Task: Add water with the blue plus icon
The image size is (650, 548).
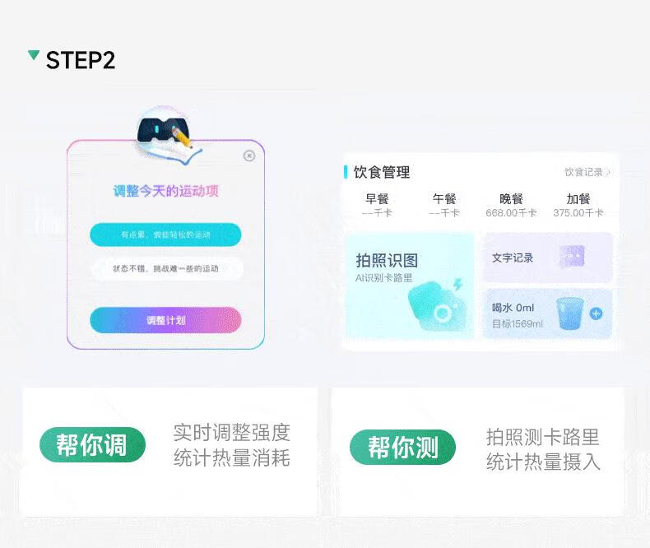Action: pos(597,313)
